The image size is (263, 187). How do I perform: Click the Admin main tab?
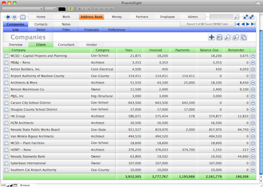click(193, 17)
